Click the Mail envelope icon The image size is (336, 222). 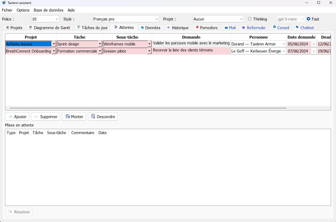pyautogui.click(x=226, y=27)
